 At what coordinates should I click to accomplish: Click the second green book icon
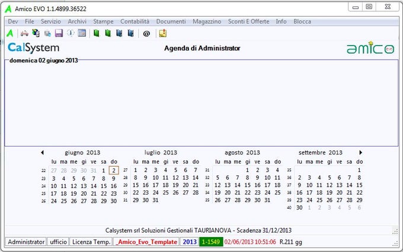point(108,33)
